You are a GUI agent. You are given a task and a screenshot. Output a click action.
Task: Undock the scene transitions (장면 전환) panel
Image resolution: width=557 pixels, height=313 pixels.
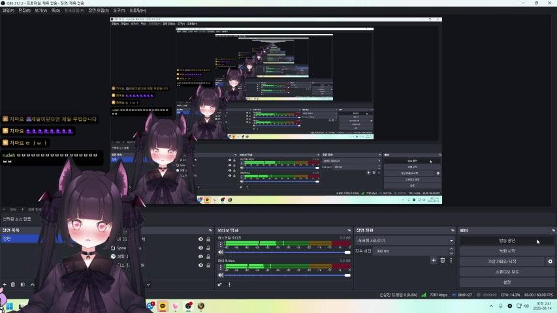click(453, 230)
